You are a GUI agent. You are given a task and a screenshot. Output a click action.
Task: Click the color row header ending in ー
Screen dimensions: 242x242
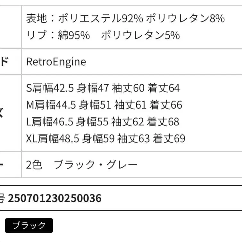pyautogui.click(x=2, y=165)
